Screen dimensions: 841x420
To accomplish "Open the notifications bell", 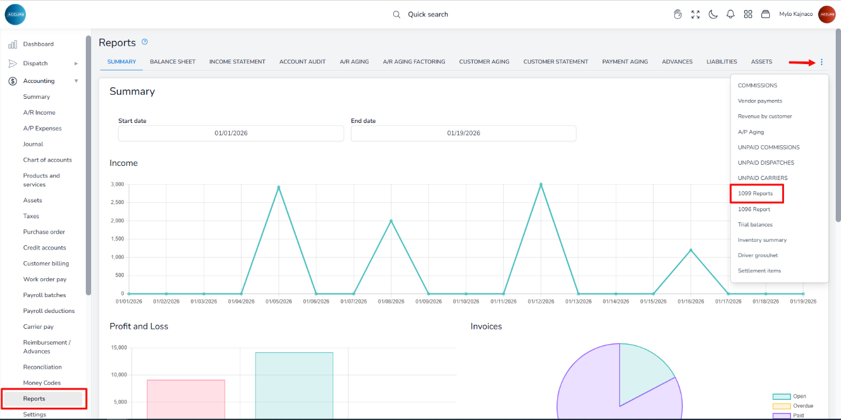I will click(731, 14).
